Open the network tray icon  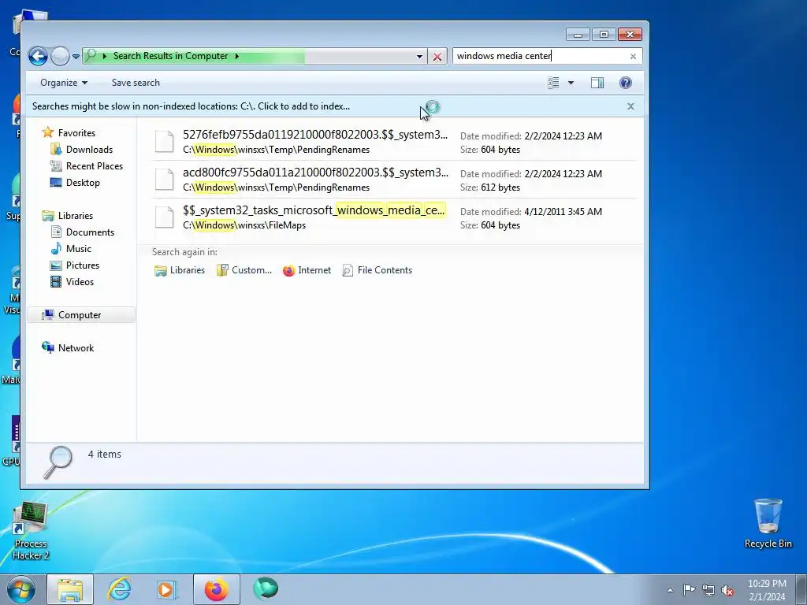708,590
